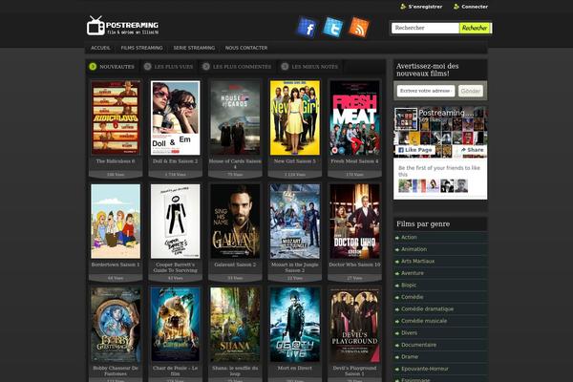Screen dimensions: 573x382
Task: Click the Postreaming TV logo
Action: tap(123, 26)
